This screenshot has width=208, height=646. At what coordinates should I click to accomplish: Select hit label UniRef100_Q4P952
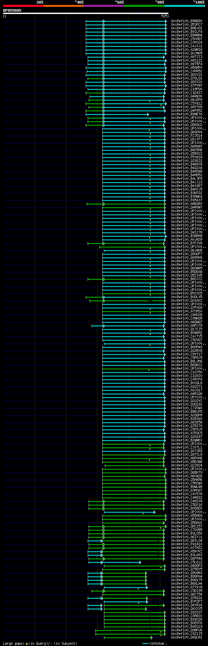(187, 110)
